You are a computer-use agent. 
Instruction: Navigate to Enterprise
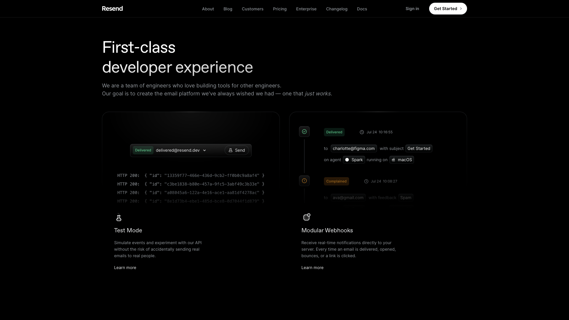(x=306, y=9)
